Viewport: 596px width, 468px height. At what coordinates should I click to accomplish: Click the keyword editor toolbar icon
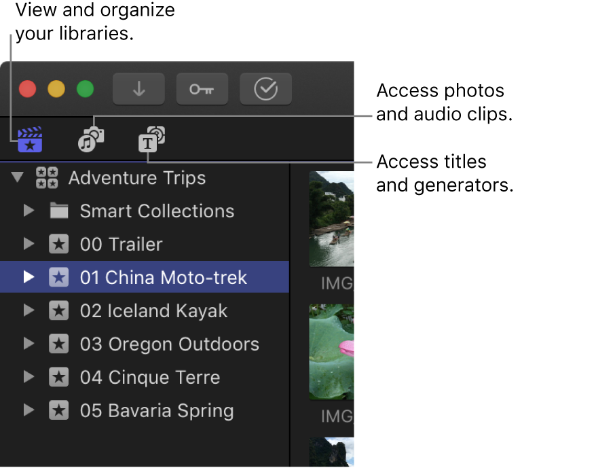(x=202, y=89)
